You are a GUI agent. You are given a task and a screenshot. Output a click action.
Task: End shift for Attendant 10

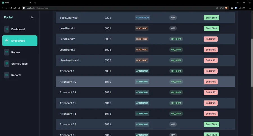(211, 82)
